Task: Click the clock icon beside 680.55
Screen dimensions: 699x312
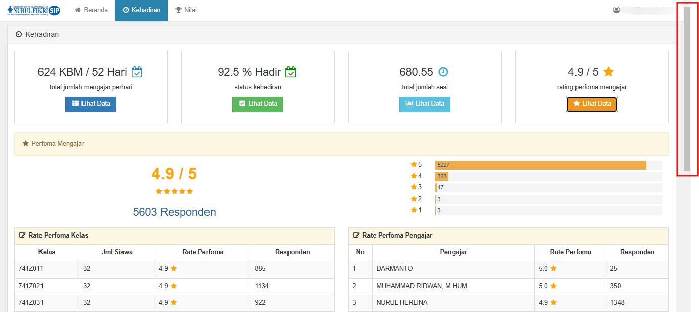Action: (443, 72)
